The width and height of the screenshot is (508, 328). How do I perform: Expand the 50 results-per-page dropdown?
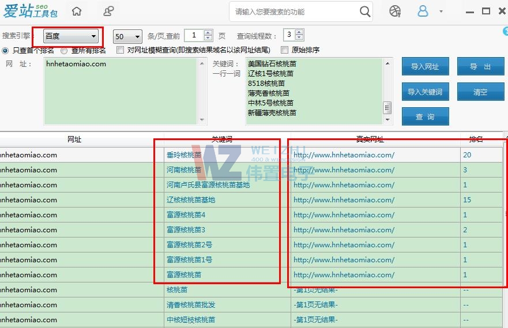pos(127,36)
